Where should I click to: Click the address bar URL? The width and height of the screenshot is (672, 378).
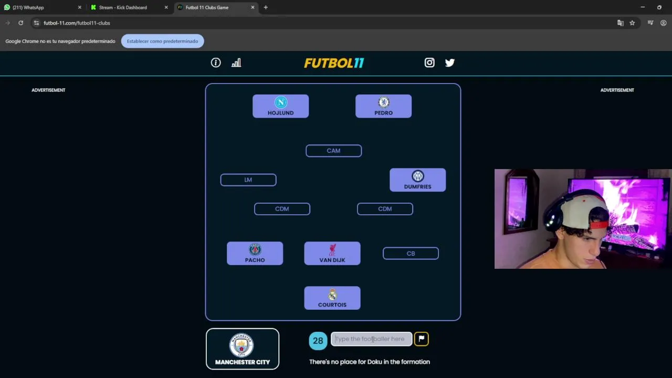click(77, 23)
